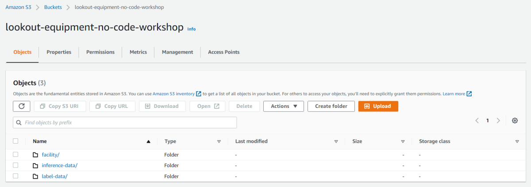Click the Objects (3) heading
This screenshot has width=531, height=187.
(x=30, y=83)
